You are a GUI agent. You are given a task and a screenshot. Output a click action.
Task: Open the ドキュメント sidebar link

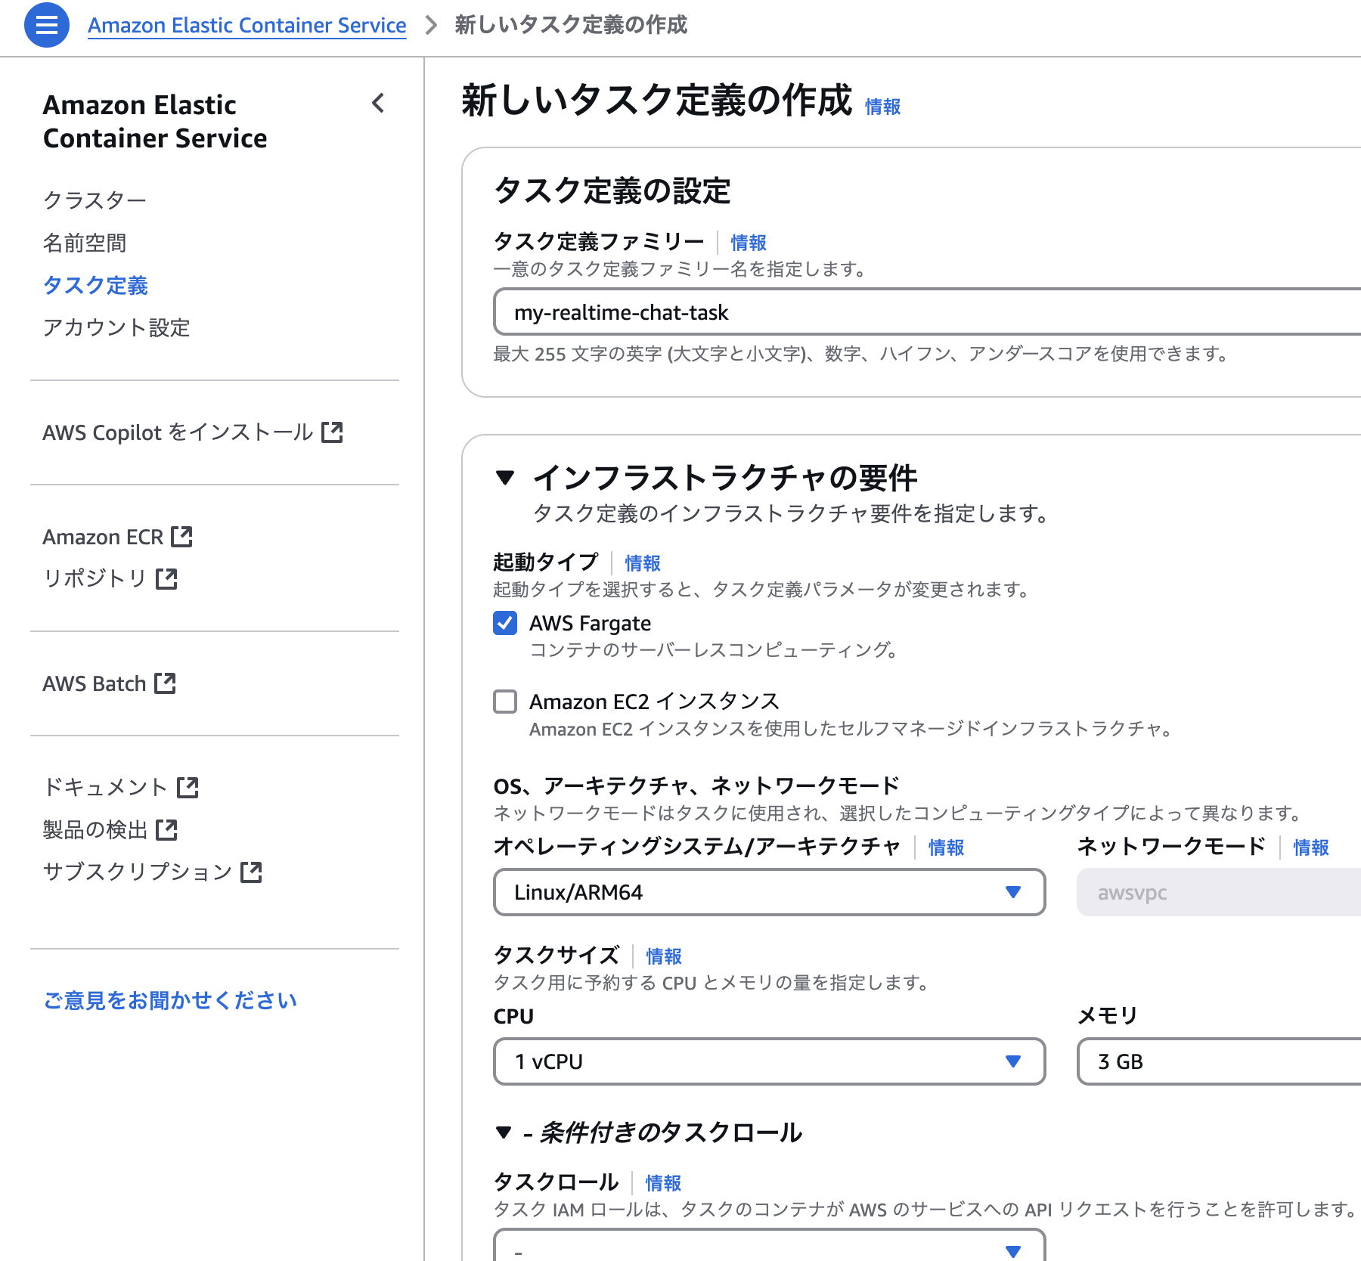105,788
